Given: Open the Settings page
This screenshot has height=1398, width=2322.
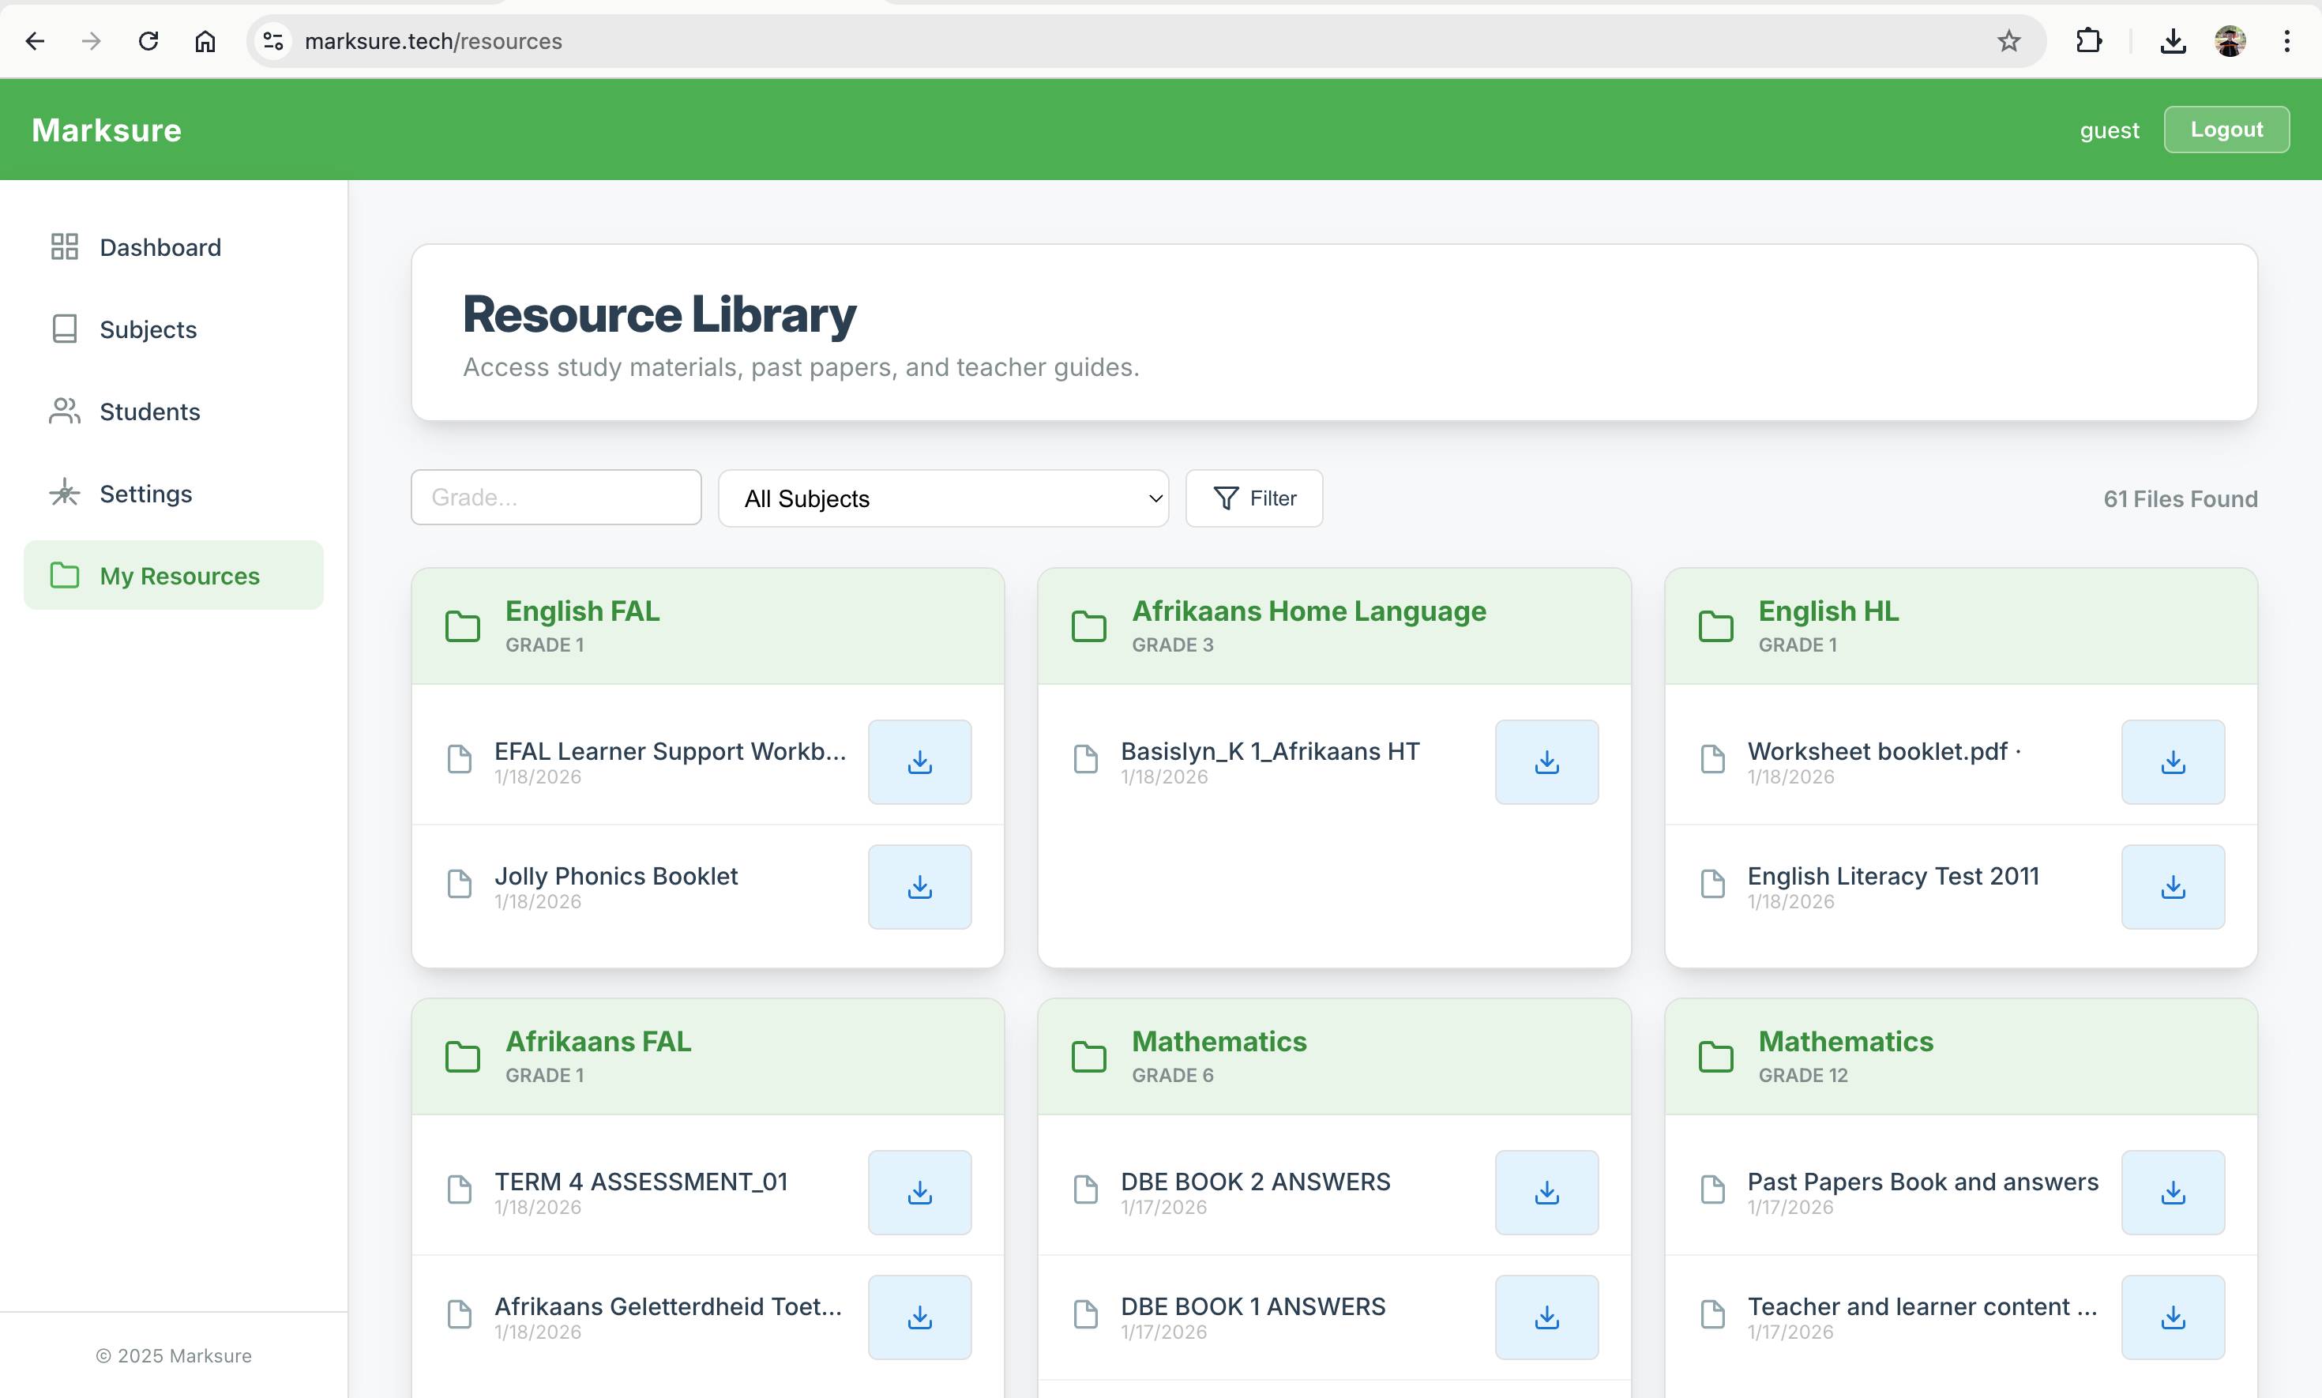Looking at the screenshot, I should [x=146, y=494].
